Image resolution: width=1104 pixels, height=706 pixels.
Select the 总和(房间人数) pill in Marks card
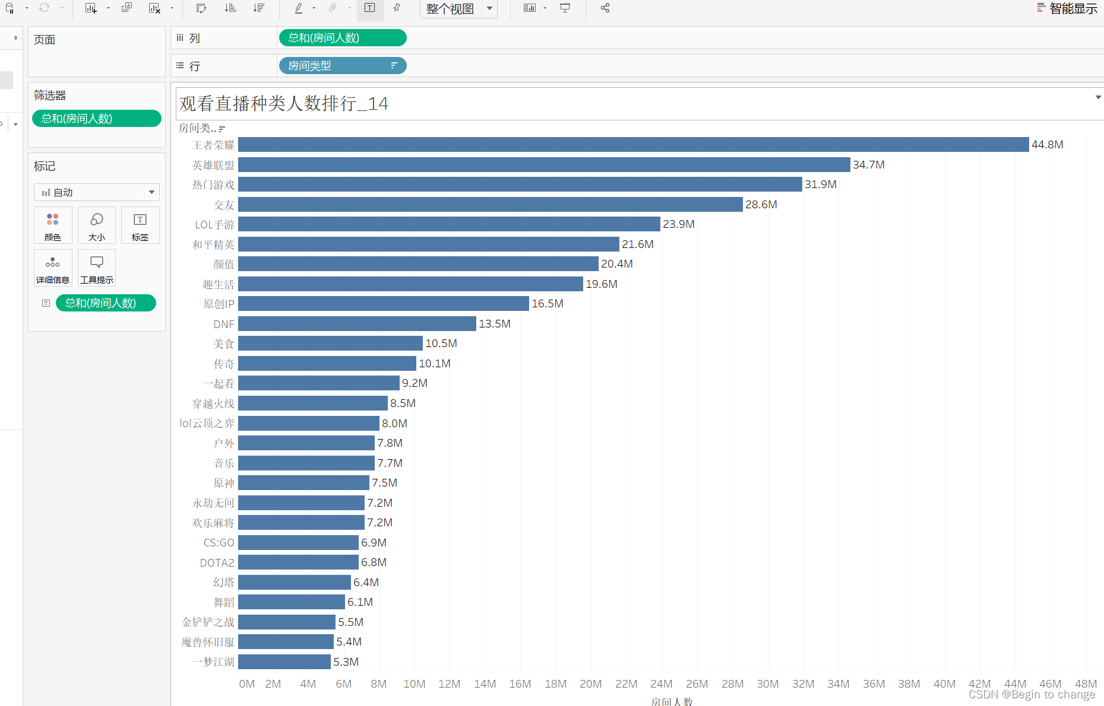(x=106, y=303)
